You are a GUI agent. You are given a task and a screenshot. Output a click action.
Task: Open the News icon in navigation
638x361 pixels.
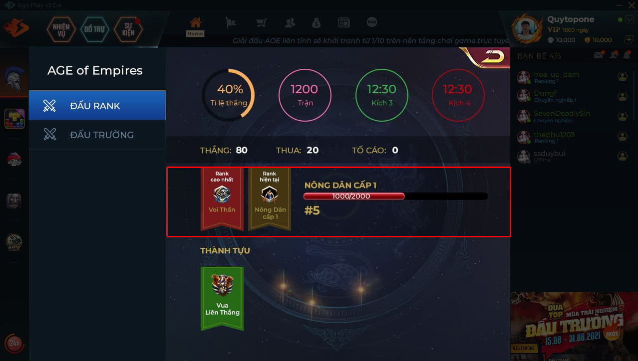(x=343, y=22)
